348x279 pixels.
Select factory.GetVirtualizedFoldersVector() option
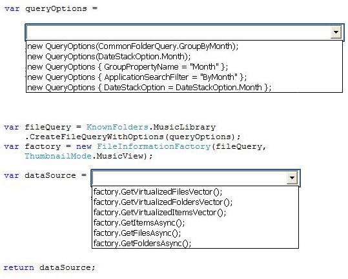[x=195, y=202]
